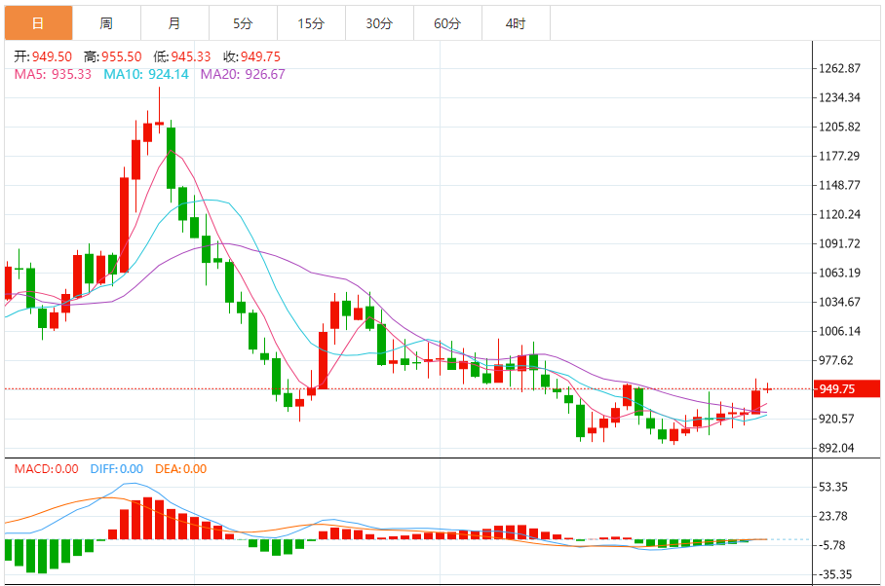
Task: Click the -5.78 MACD axis label
Action: (833, 545)
